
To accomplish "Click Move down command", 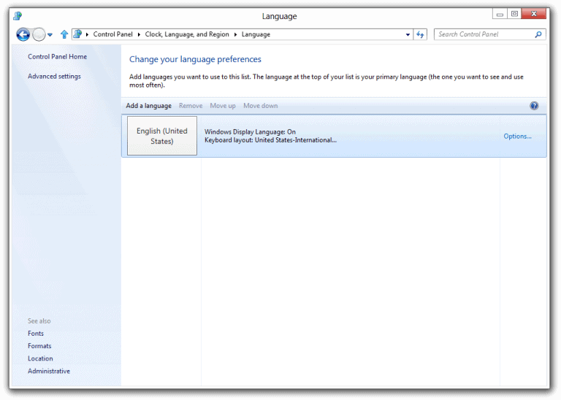I will coord(261,106).
